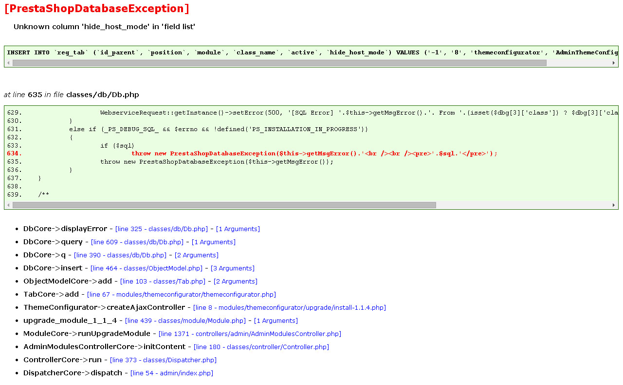Click the DbCore->query trace entry
The image size is (623, 385).
[53, 242]
